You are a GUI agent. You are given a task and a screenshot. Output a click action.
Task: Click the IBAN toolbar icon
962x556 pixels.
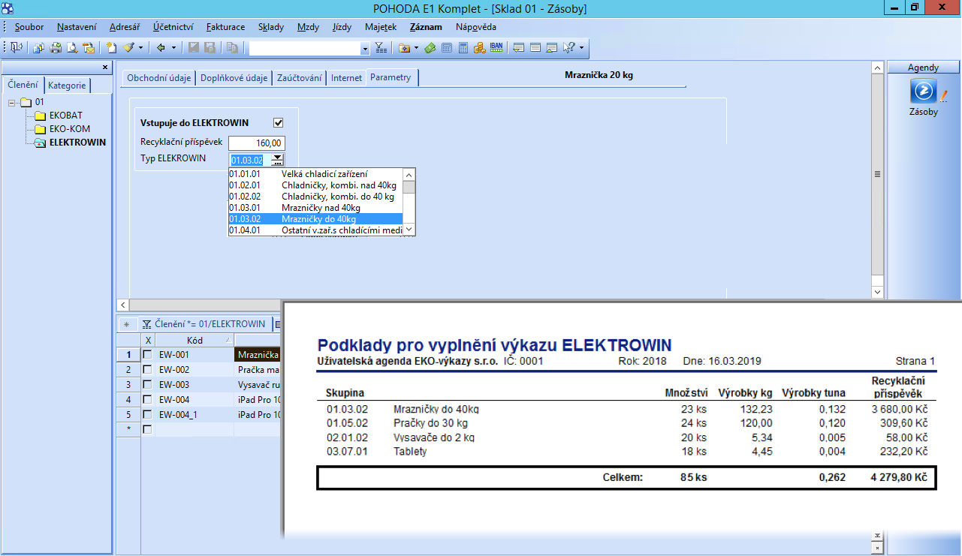(x=496, y=47)
